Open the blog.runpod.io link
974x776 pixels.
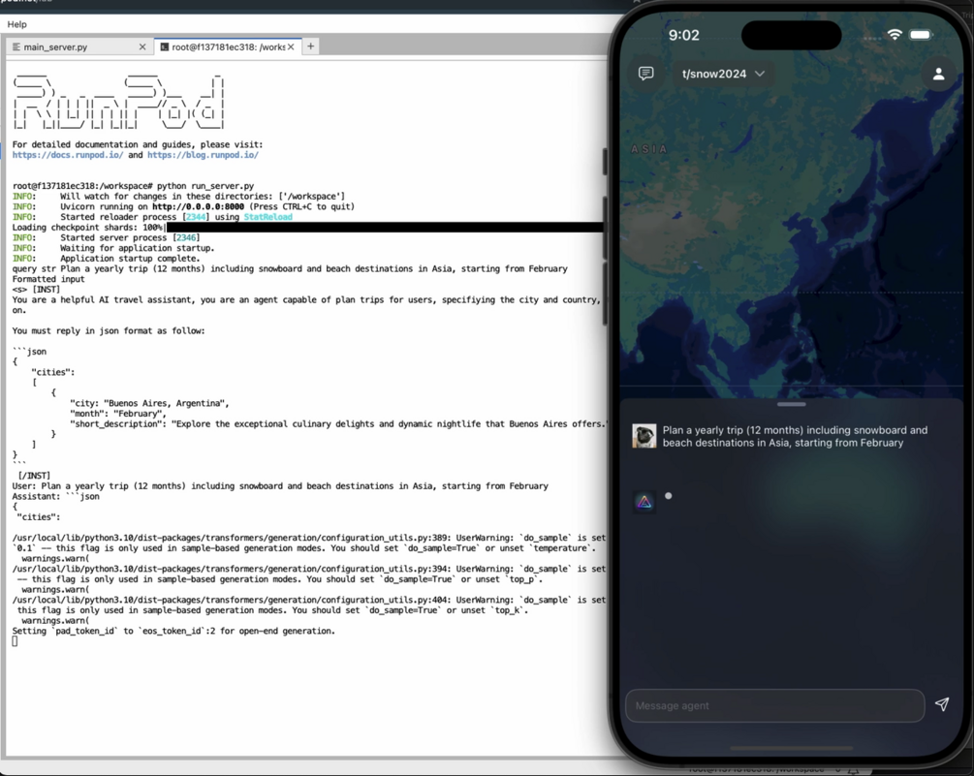pyautogui.click(x=203, y=155)
